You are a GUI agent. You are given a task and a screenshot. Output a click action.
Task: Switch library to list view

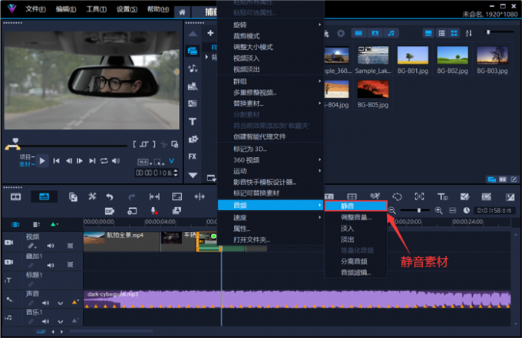441,33
